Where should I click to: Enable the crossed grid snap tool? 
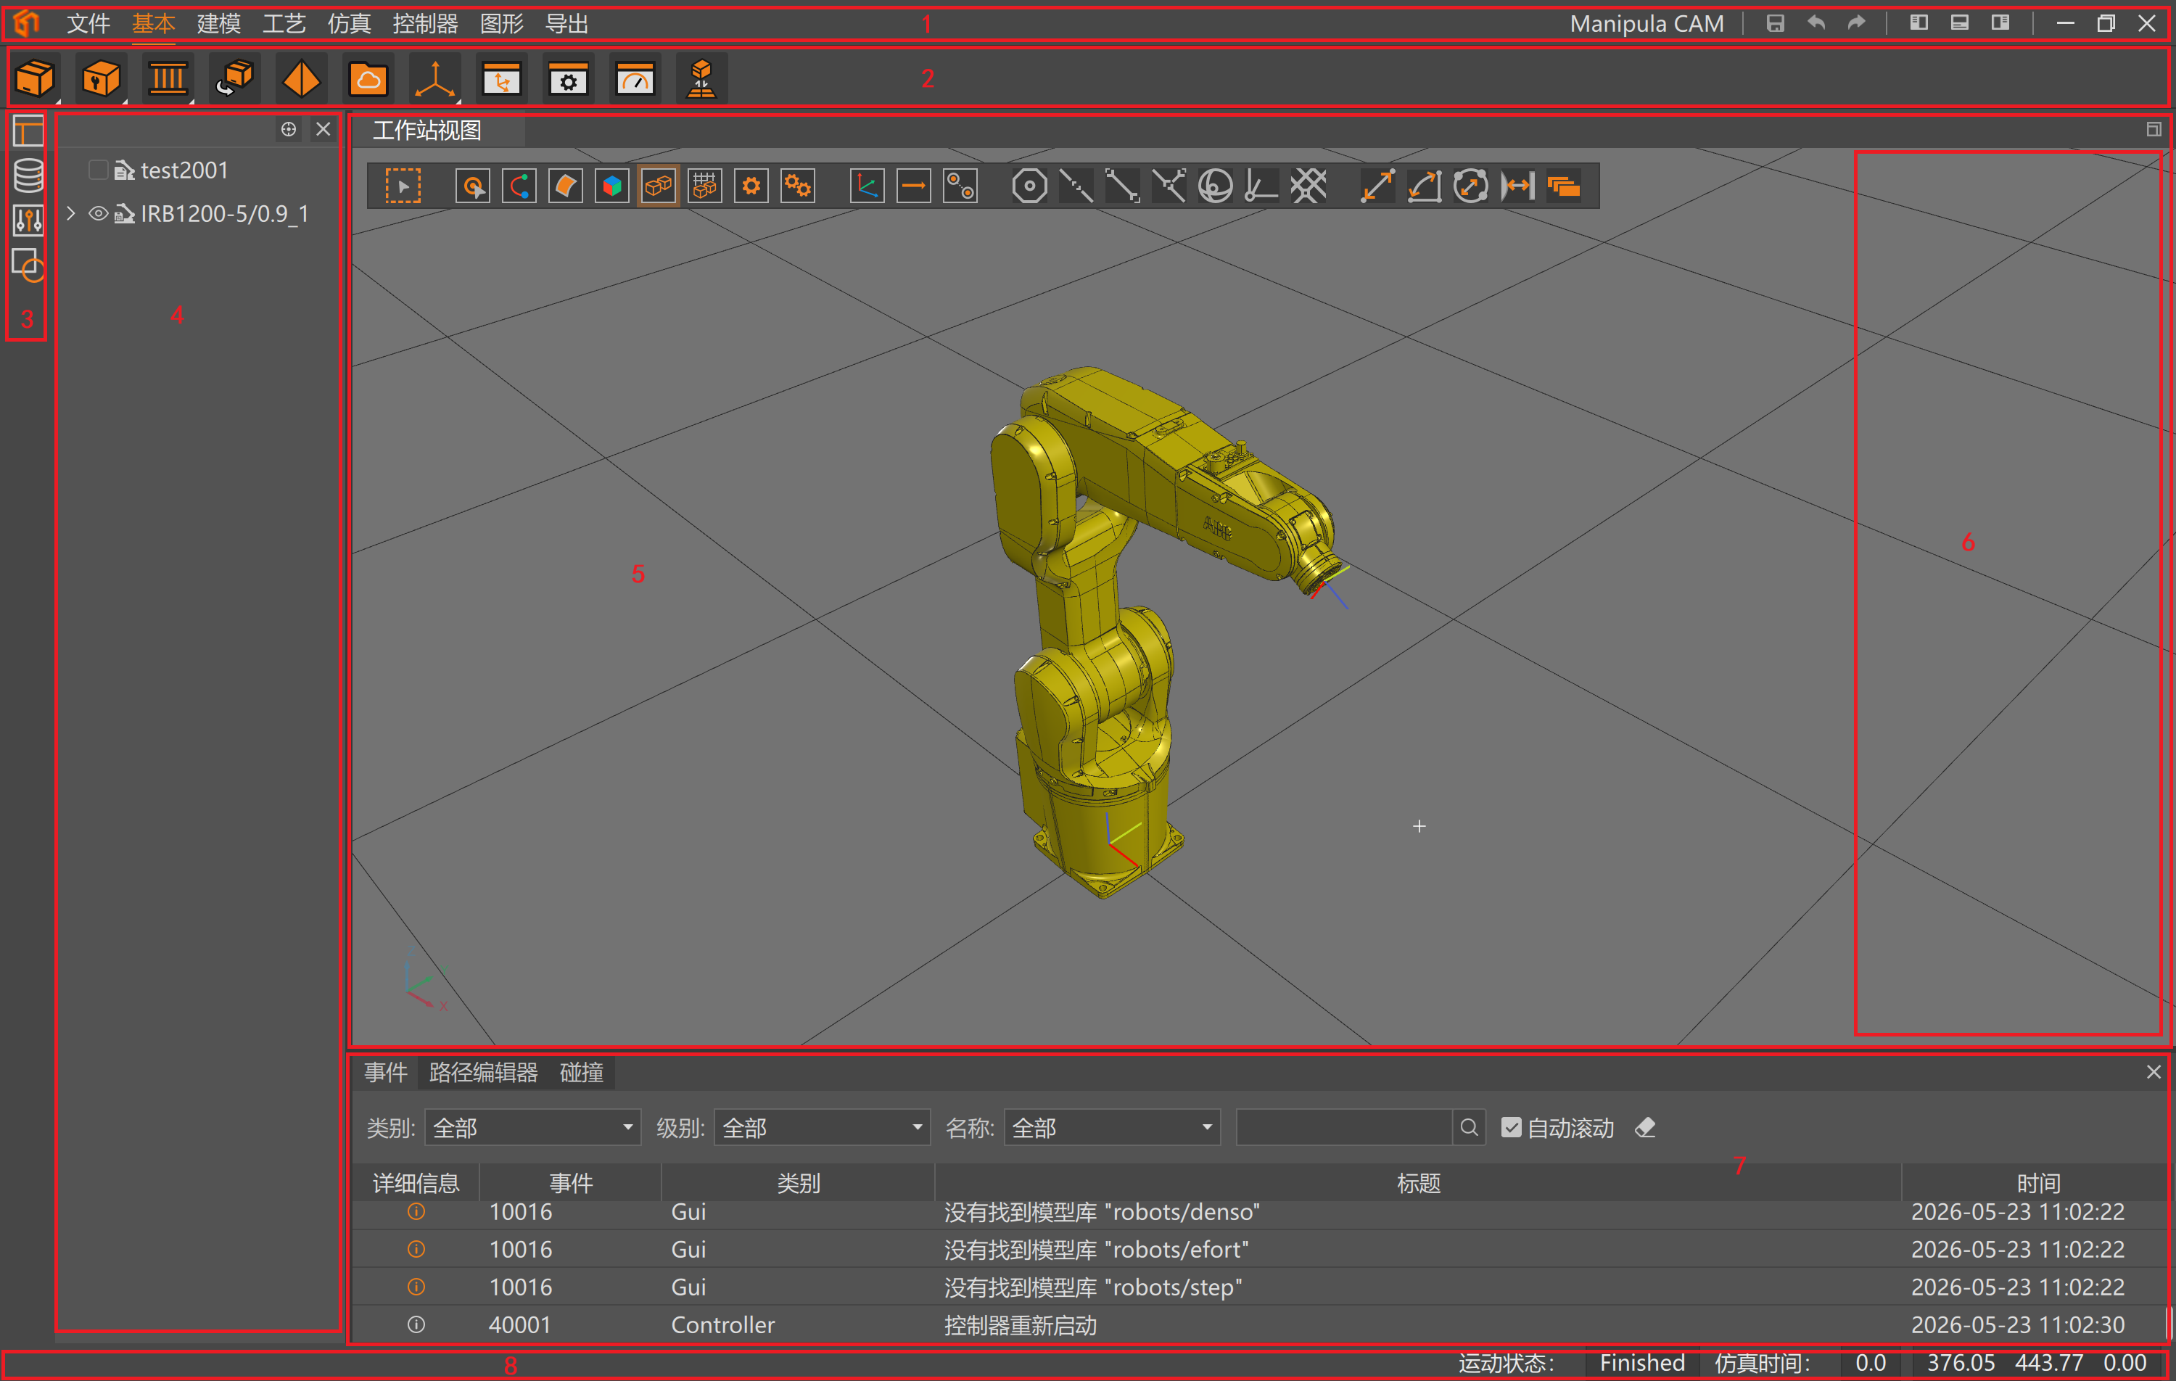pyautogui.click(x=1309, y=186)
